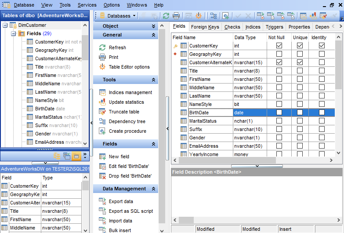Open Indices management in Tools panel
Image resolution: width=344 pixels, height=233 pixels.
coord(130,92)
